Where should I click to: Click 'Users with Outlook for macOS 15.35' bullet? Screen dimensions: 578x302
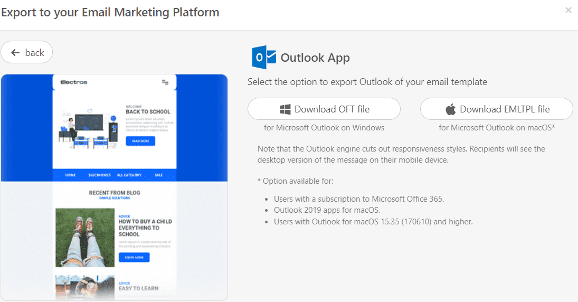373,222
